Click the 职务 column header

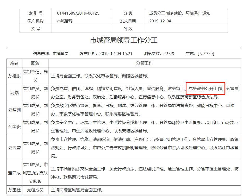click(35, 63)
